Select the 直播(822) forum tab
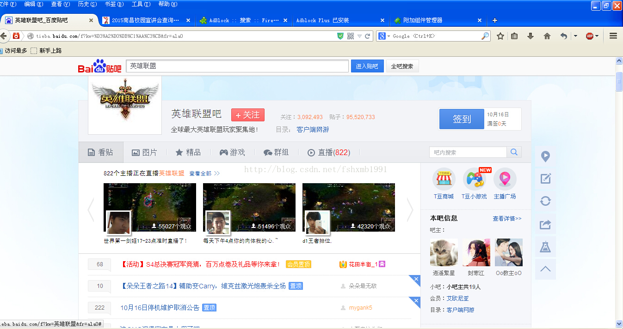Viewport: 623px width, 329px height. (x=328, y=152)
